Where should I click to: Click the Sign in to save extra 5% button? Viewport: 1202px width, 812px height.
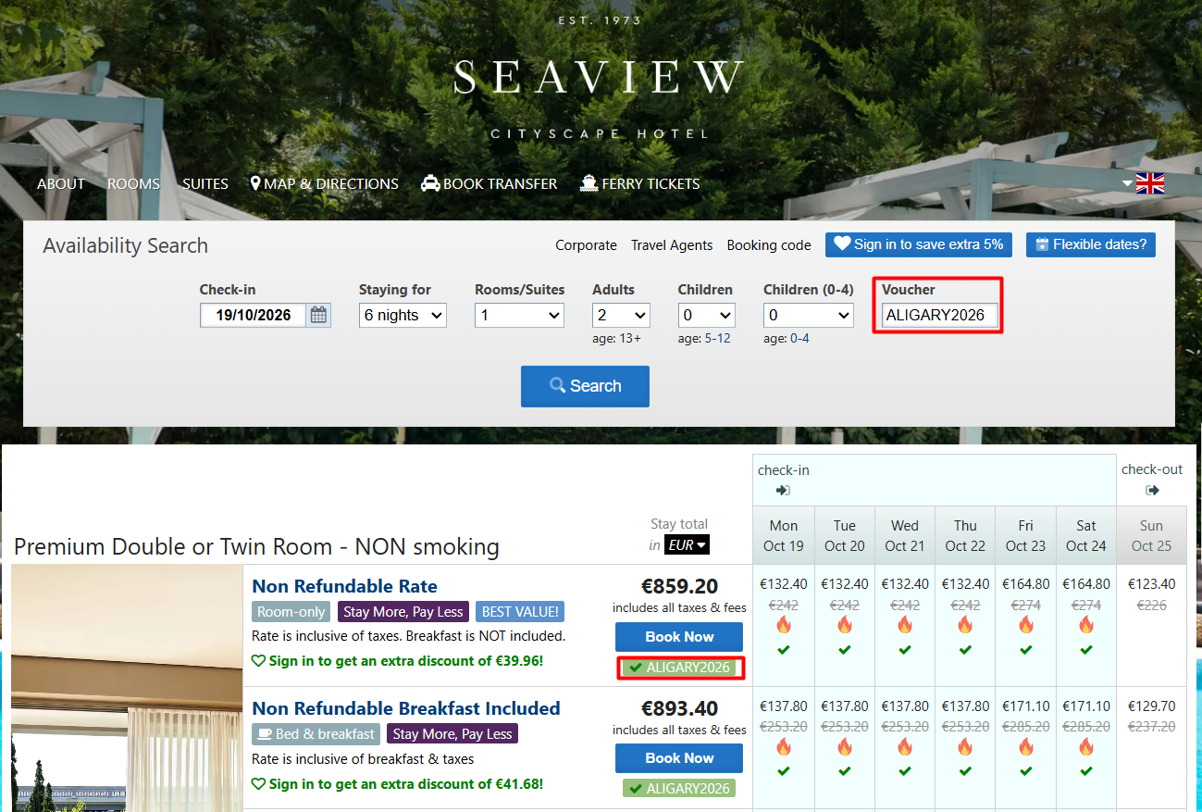tap(918, 244)
